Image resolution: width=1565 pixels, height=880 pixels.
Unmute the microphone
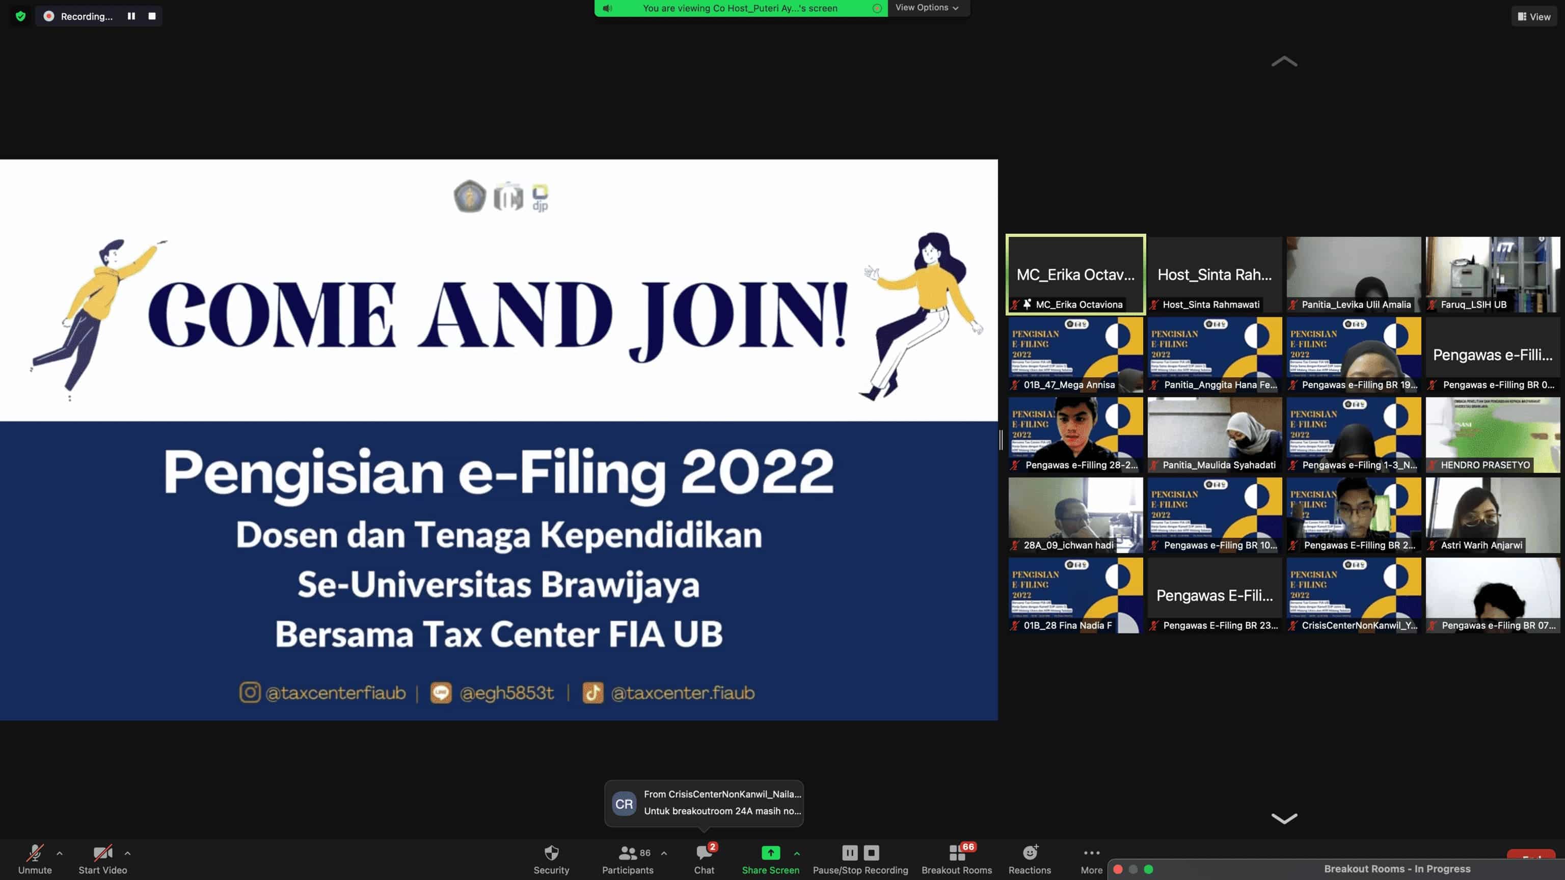[35, 854]
